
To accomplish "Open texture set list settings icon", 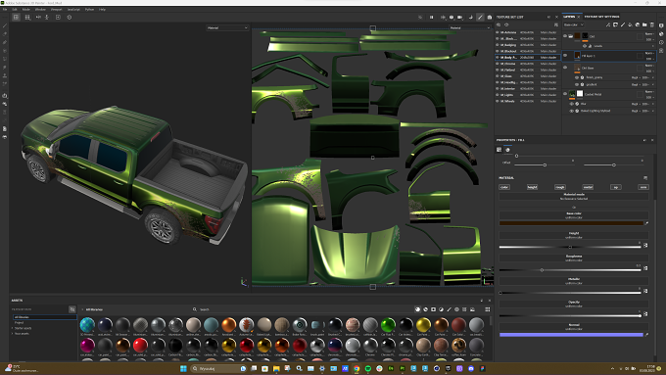I will 556,25.
